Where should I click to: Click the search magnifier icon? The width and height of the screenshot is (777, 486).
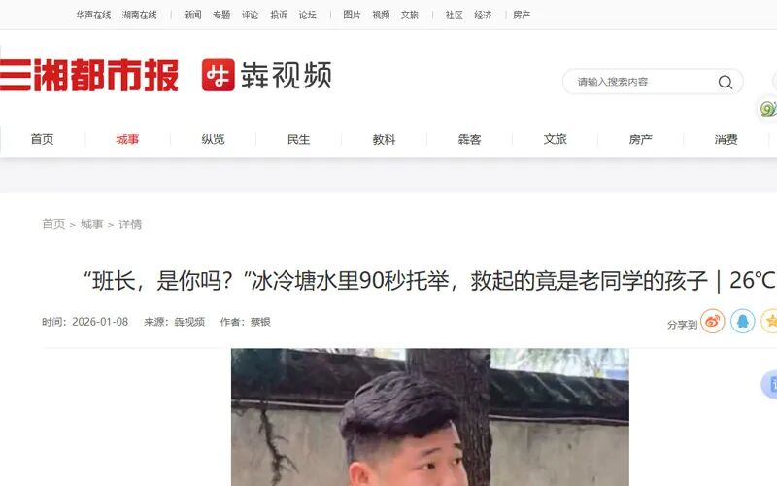pos(725,82)
